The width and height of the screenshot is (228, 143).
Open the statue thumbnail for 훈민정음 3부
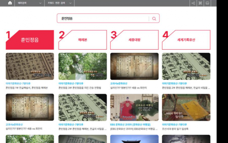tap(82, 66)
